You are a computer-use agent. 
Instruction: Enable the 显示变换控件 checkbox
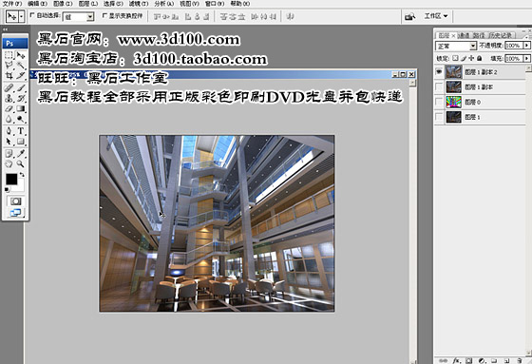point(104,15)
